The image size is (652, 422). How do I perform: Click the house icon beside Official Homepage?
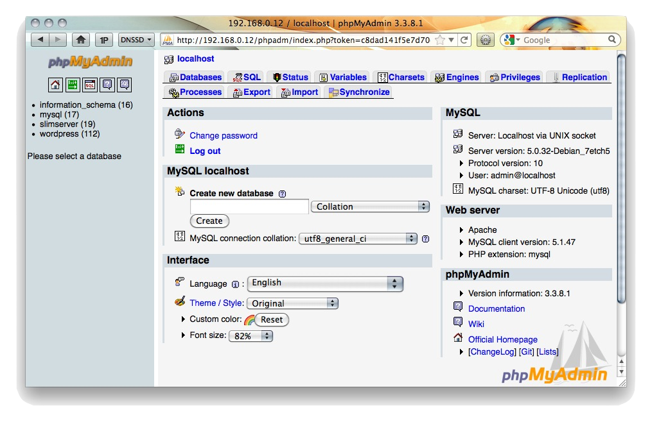click(458, 337)
